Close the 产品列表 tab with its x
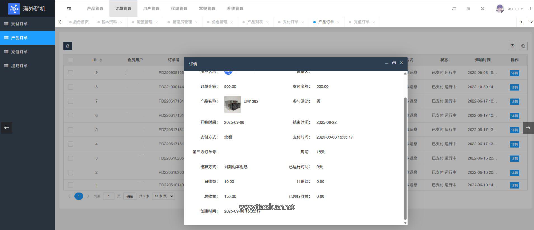Viewport: 534px width, 230px height. point(267,22)
